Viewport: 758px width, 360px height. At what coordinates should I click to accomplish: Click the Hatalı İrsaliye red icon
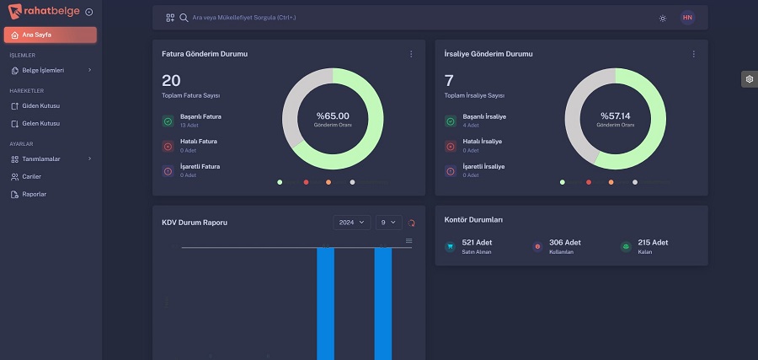pos(451,145)
